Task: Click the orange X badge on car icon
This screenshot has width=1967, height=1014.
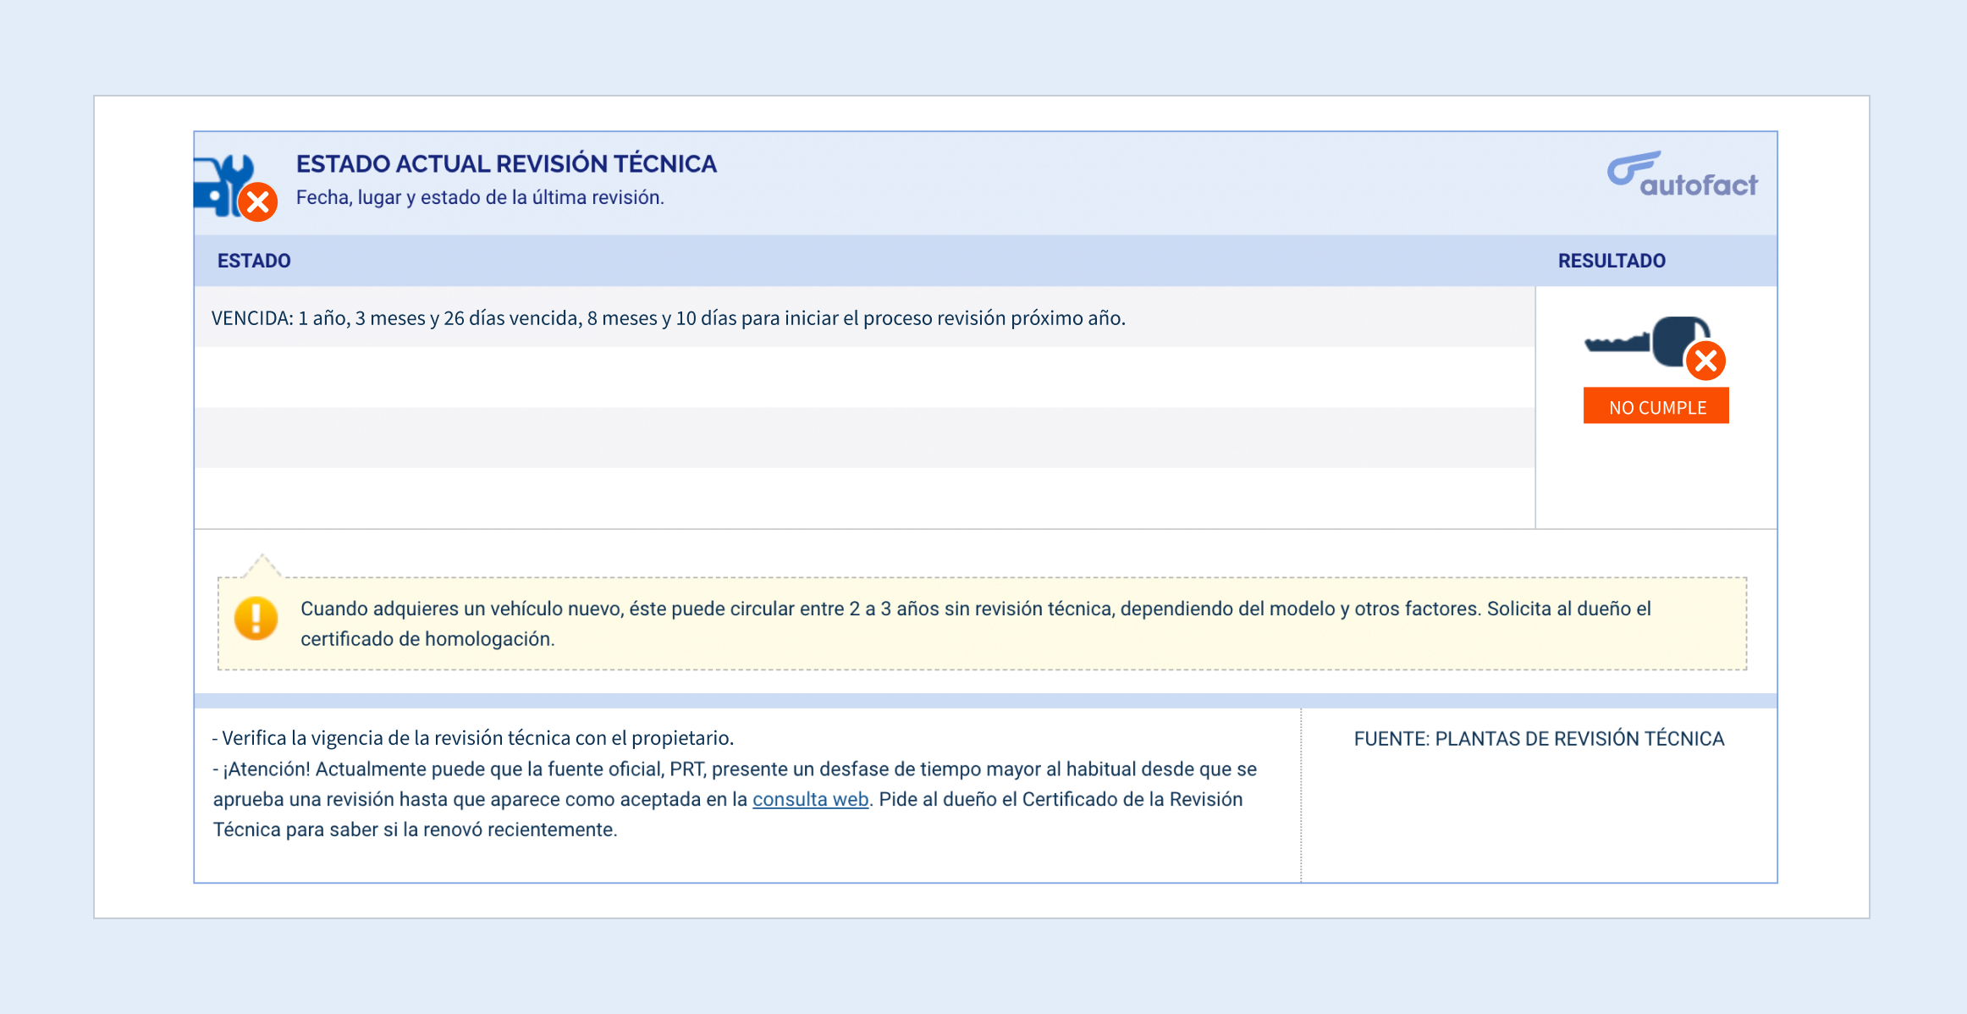Action: tap(258, 202)
